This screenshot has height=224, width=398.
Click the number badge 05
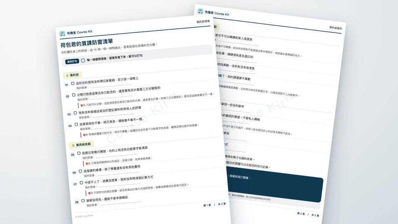[73, 155]
